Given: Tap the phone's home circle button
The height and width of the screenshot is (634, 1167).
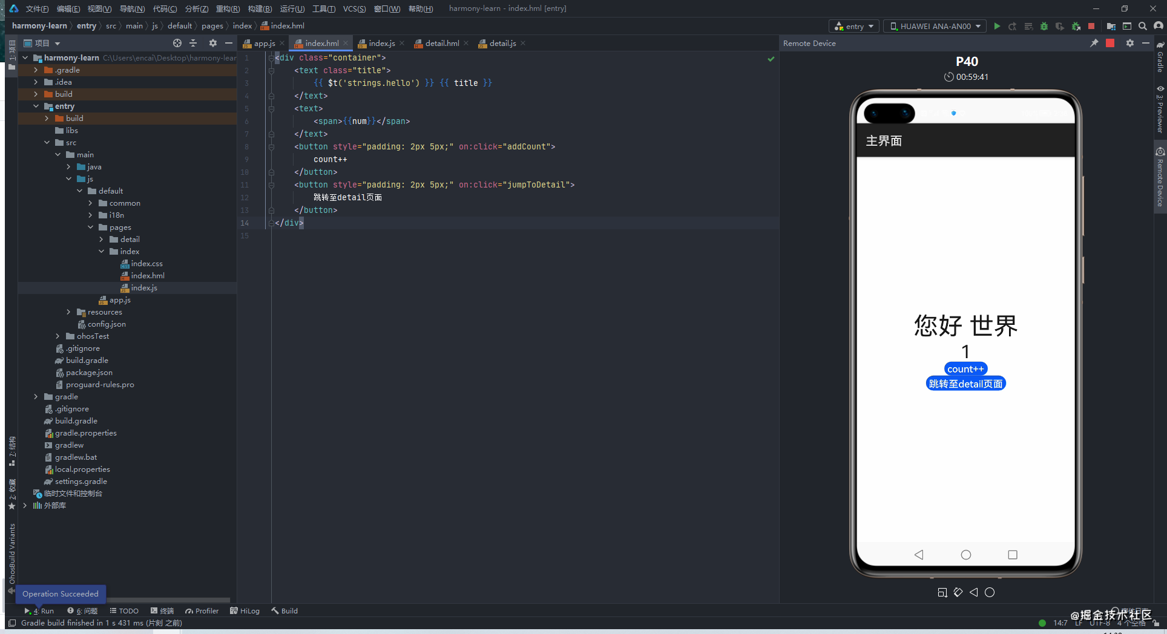Looking at the screenshot, I should coord(966,555).
